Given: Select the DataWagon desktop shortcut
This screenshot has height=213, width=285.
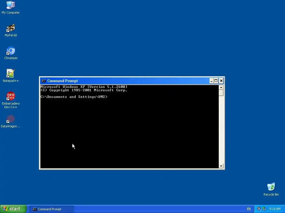Looking at the screenshot, I should 11,121.
